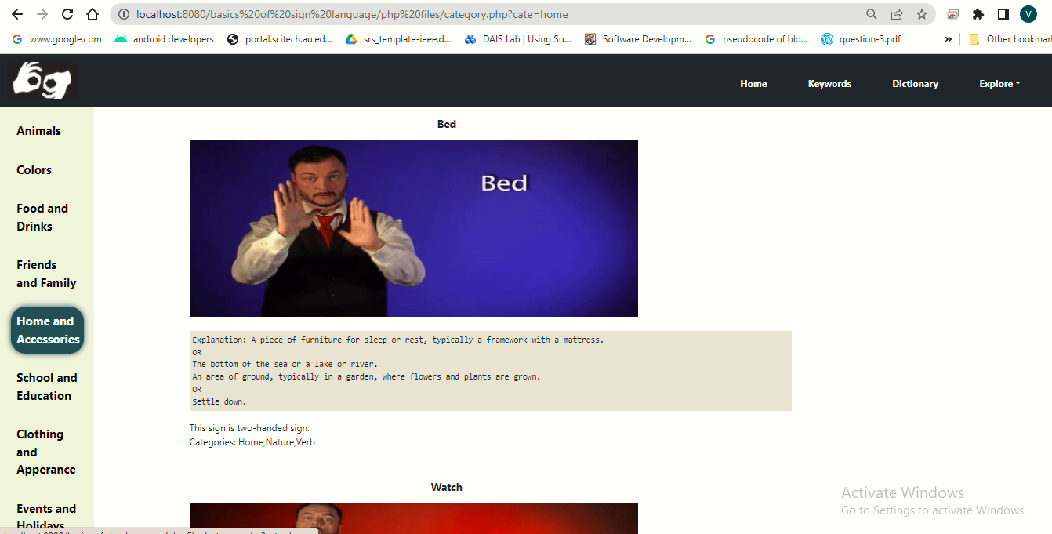Select Animals category in sidebar

point(38,131)
